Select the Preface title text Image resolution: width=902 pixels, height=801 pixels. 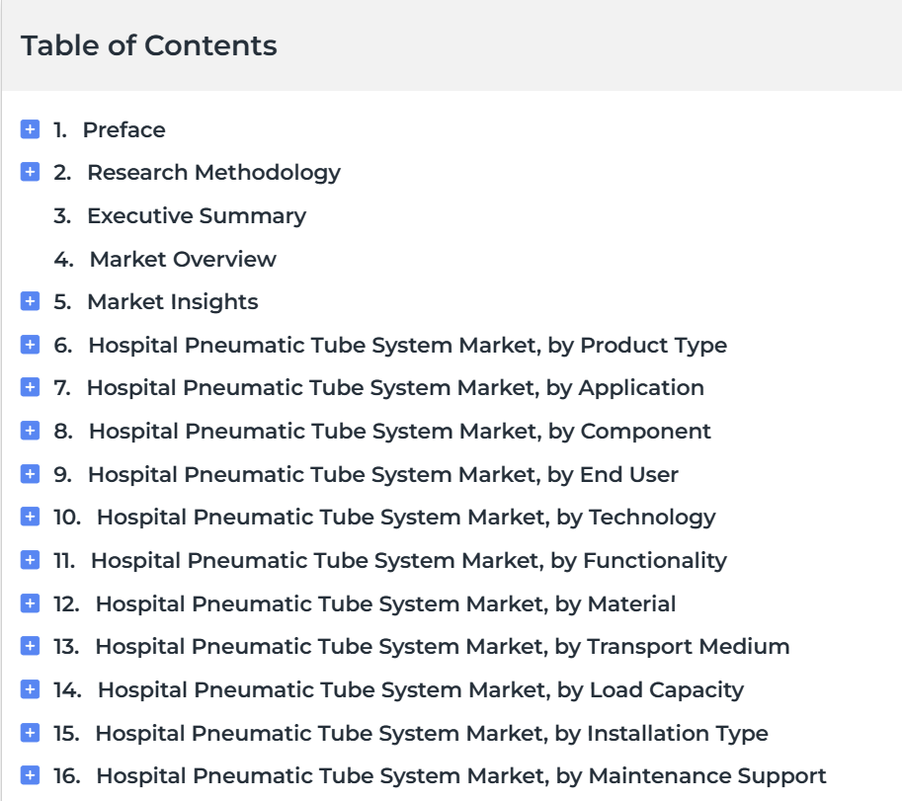pos(124,130)
